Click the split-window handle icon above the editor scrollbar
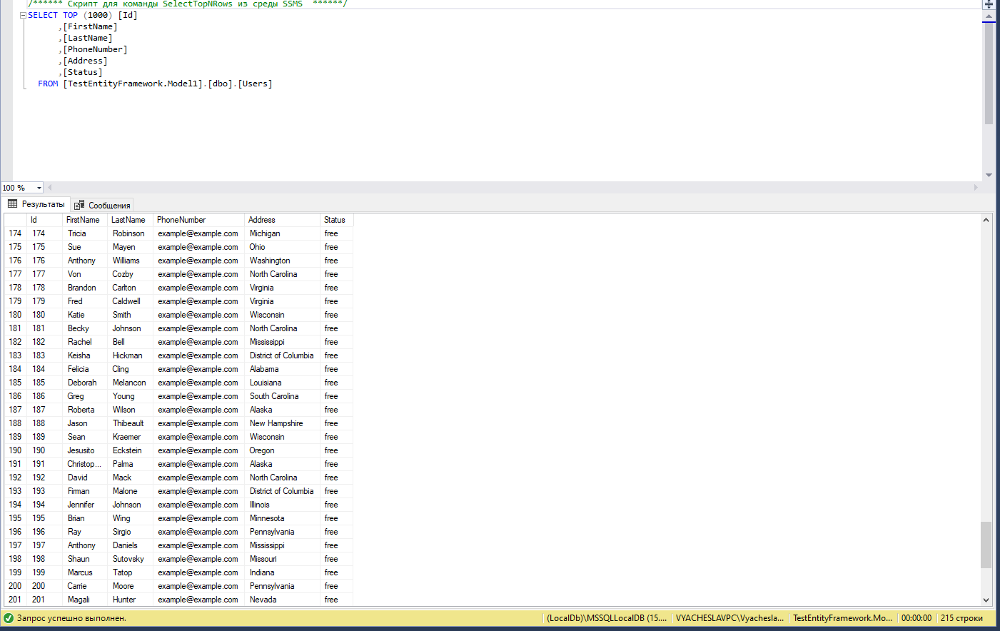Viewport: 1000px width, 631px height. tap(989, 4)
